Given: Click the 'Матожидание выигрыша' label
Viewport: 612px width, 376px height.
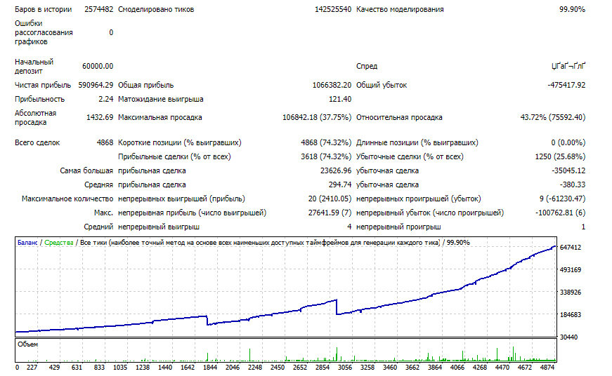Looking at the screenshot, I should (x=161, y=99).
